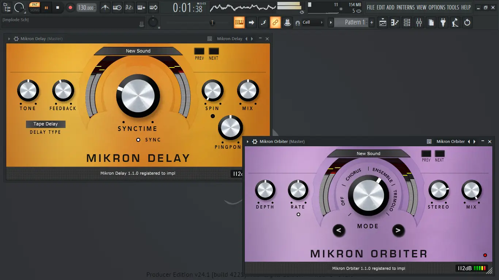
Task: Open Mikron Delay plugin options gear
Action: tap(16, 39)
